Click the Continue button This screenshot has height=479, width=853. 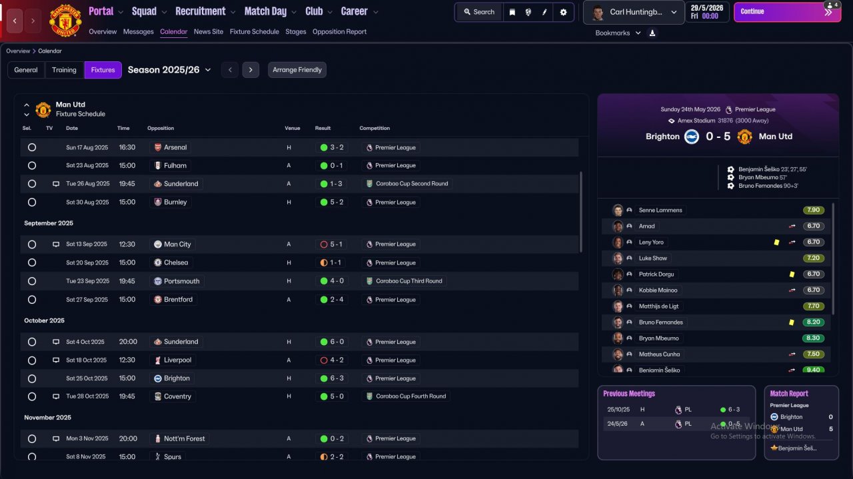pyautogui.click(x=787, y=12)
